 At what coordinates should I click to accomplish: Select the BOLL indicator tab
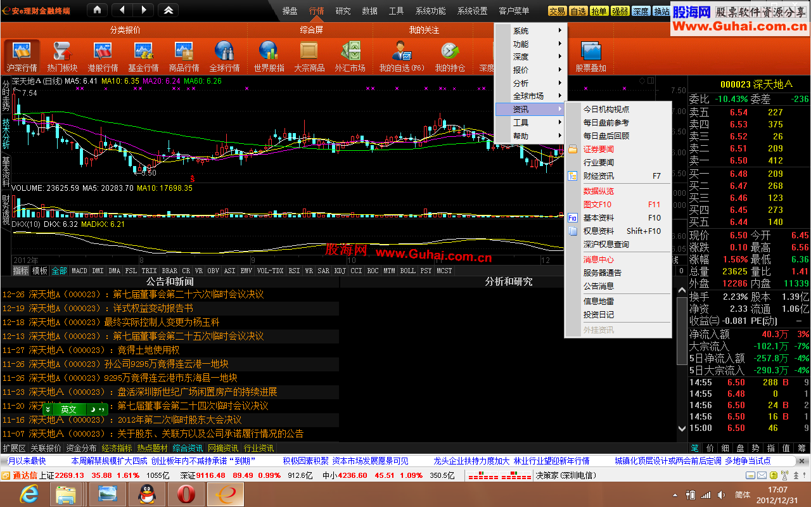coord(407,271)
